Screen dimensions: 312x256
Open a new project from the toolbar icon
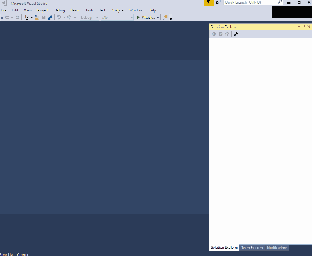point(26,17)
